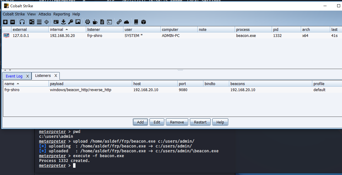This screenshot has width=342, height=175.
Task: Sort sessions by the user column header
Action: pos(142,29)
